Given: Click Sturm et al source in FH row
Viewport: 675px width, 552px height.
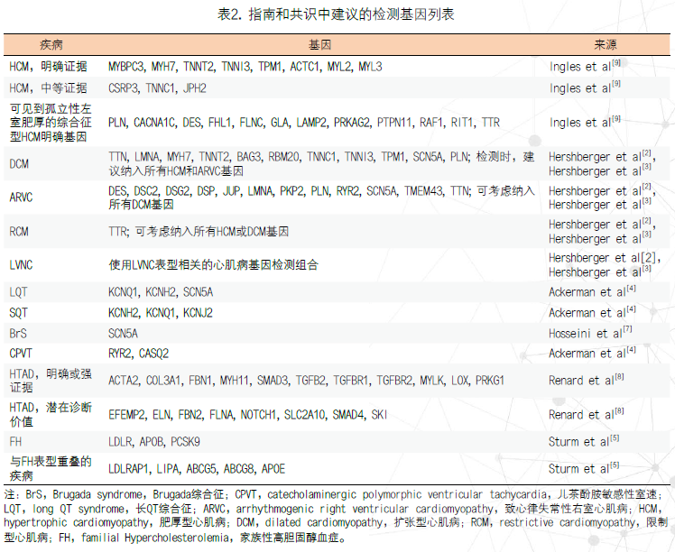Looking at the screenshot, I should click(584, 441).
